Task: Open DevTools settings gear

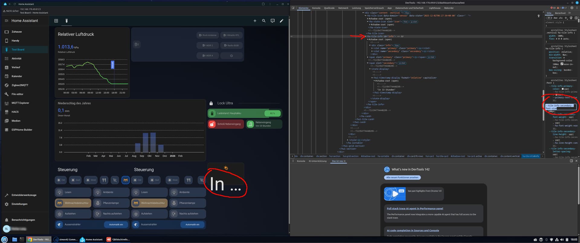Action: (x=572, y=8)
